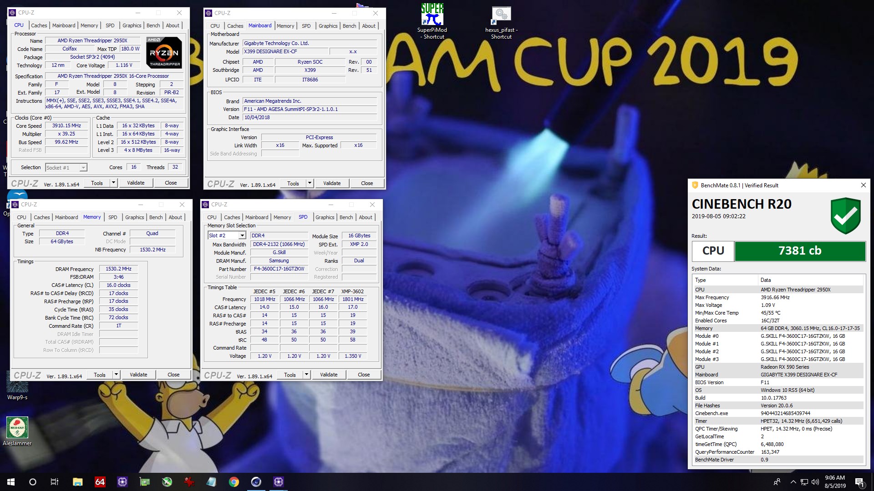The image size is (874, 491).
Task: Click the BIOS Version field F11 AGESA
Action: pyautogui.click(x=310, y=109)
